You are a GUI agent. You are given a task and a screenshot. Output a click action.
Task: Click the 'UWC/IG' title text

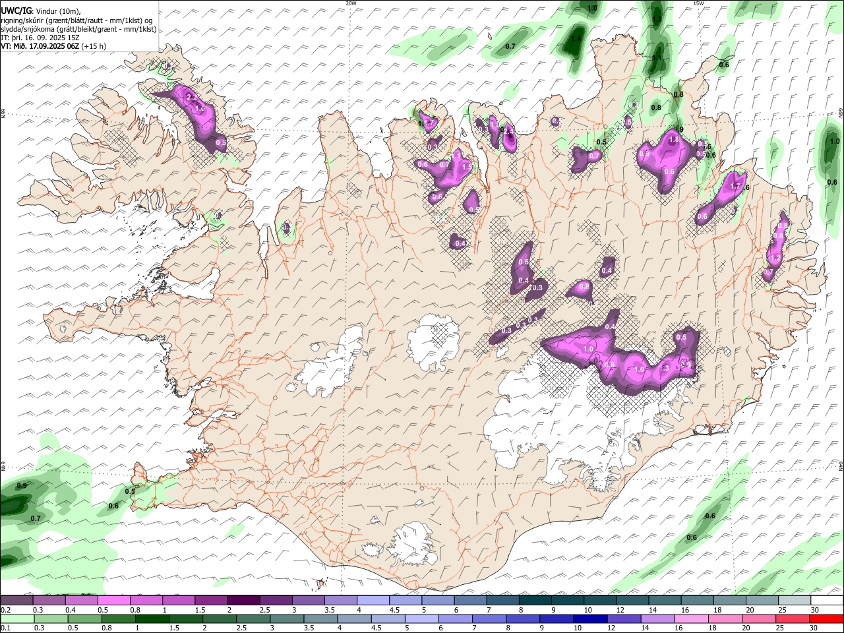click(x=16, y=11)
